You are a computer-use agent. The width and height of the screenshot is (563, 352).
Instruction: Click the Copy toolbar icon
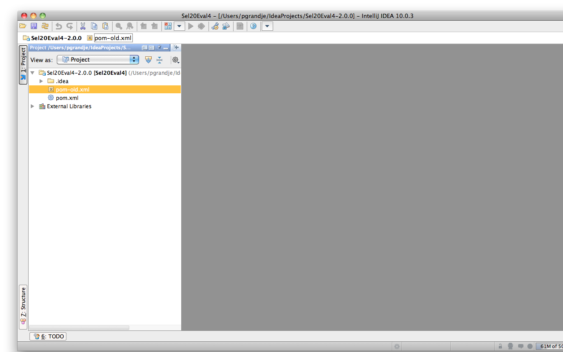[94, 26]
